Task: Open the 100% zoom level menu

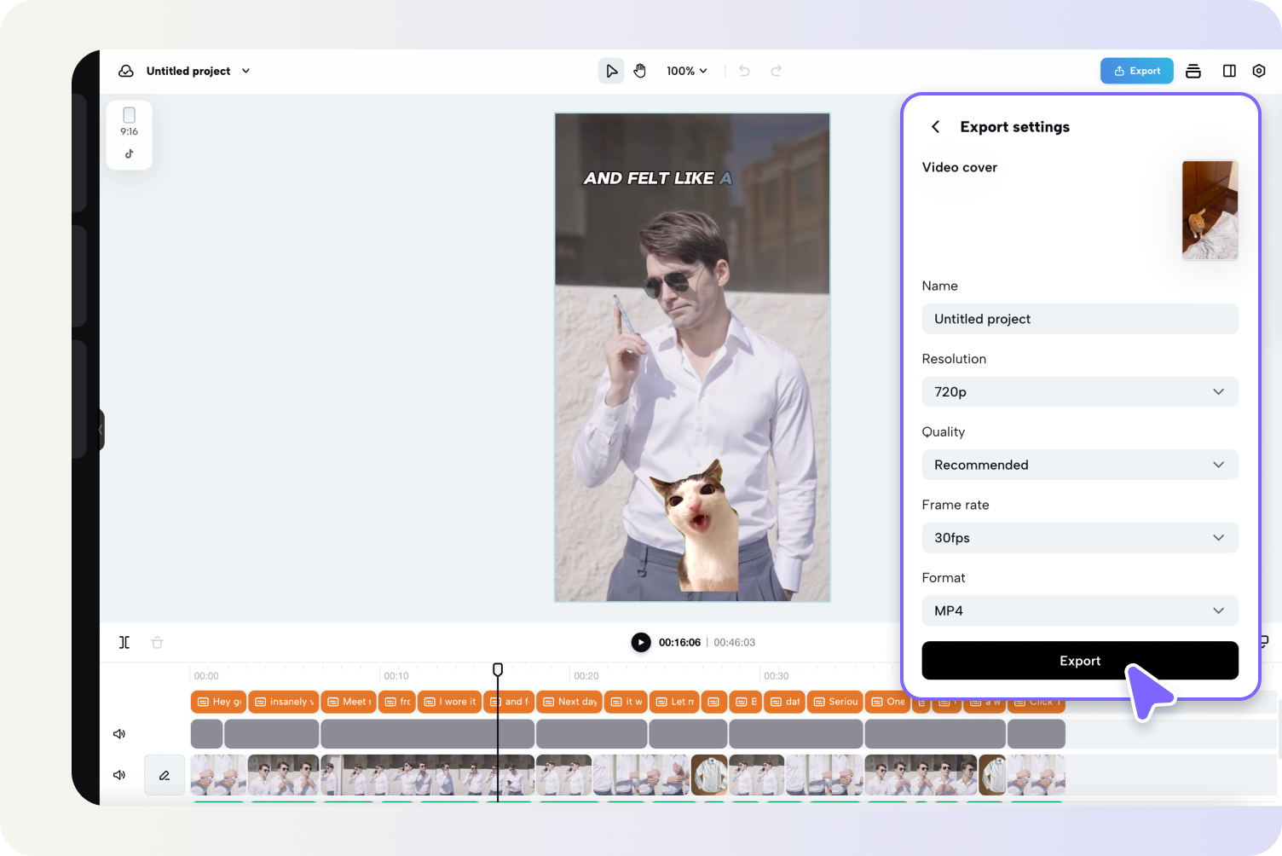Action: (x=686, y=71)
